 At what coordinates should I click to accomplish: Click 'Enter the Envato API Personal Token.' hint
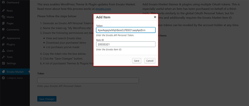[x=115, y=35]
